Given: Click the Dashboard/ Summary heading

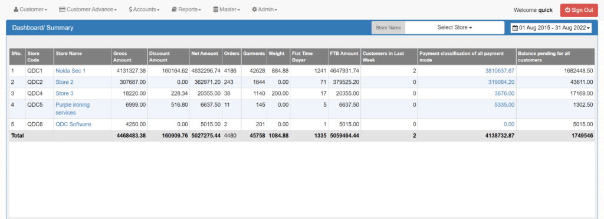Looking at the screenshot, I should [x=42, y=28].
